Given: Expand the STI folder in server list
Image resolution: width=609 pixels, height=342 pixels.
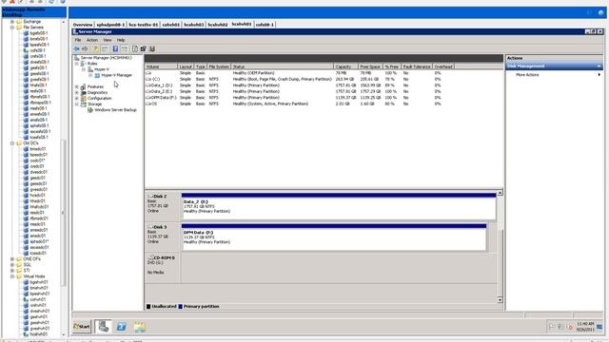Looking at the screenshot, I should [12, 271].
